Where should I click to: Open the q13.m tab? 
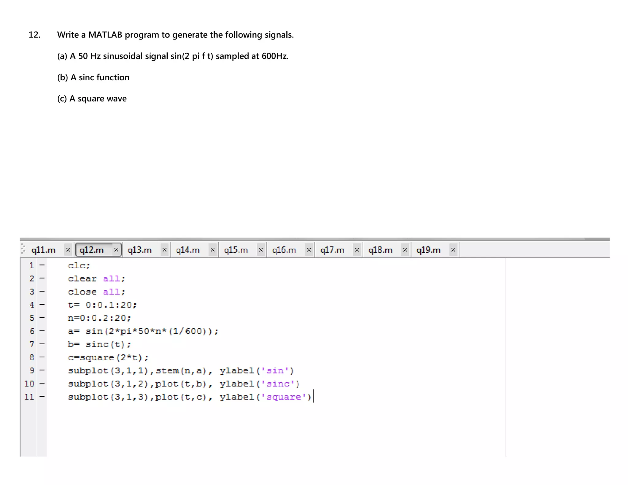coord(140,250)
